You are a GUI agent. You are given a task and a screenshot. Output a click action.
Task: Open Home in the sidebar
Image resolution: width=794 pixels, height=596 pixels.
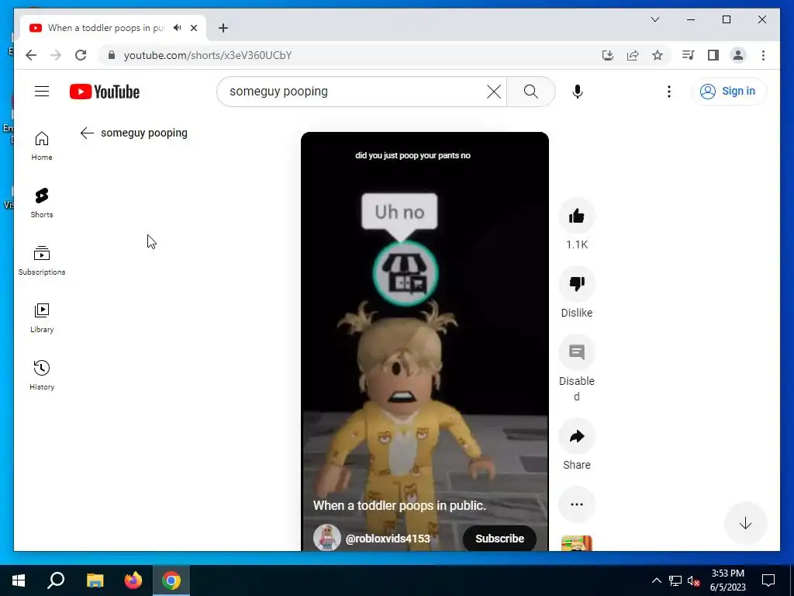pyautogui.click(x=42, y=146)
